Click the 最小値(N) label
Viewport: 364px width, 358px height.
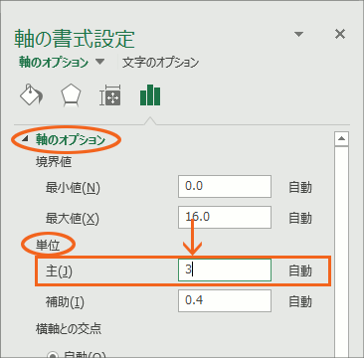click(x=73, y=188)
